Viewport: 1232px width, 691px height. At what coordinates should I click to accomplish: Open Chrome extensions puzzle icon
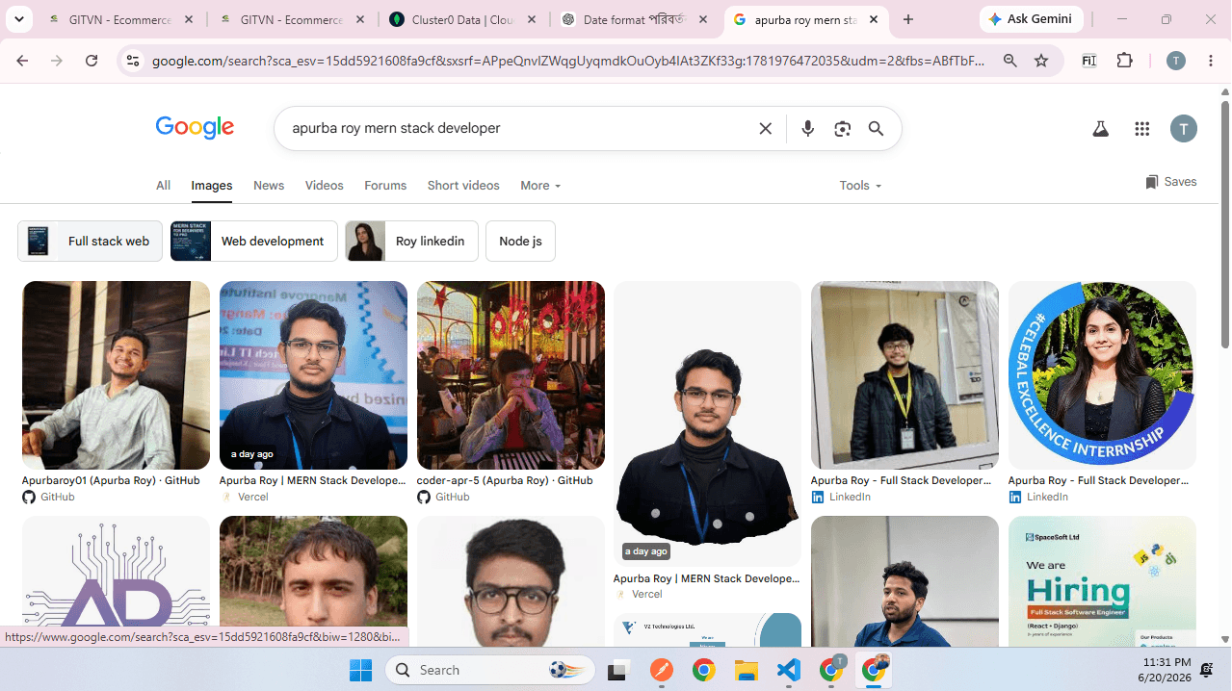tap(1124, 61)
